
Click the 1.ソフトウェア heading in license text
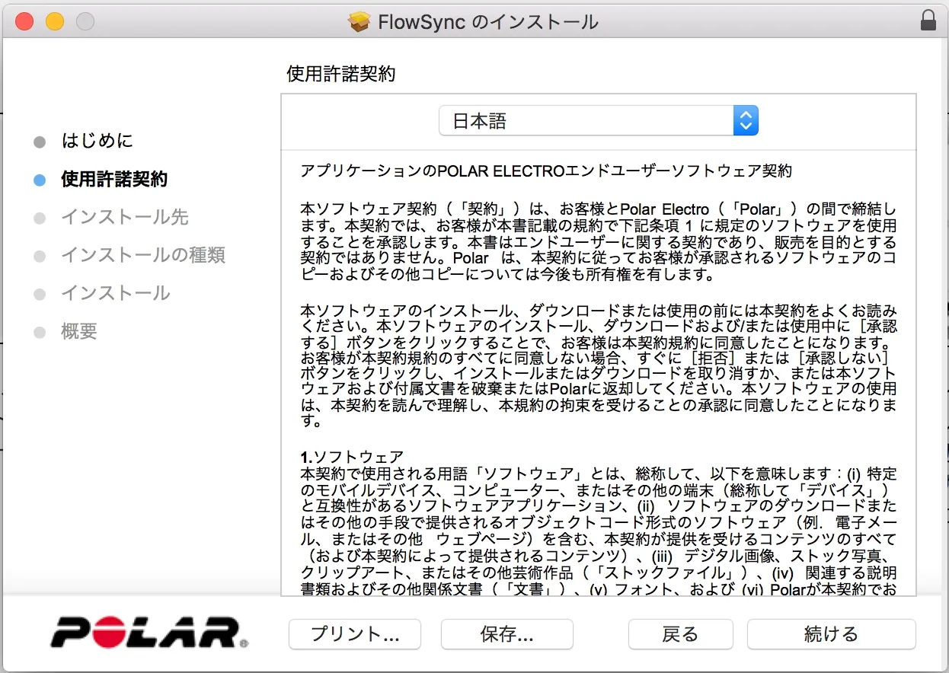tap(352, 458)
